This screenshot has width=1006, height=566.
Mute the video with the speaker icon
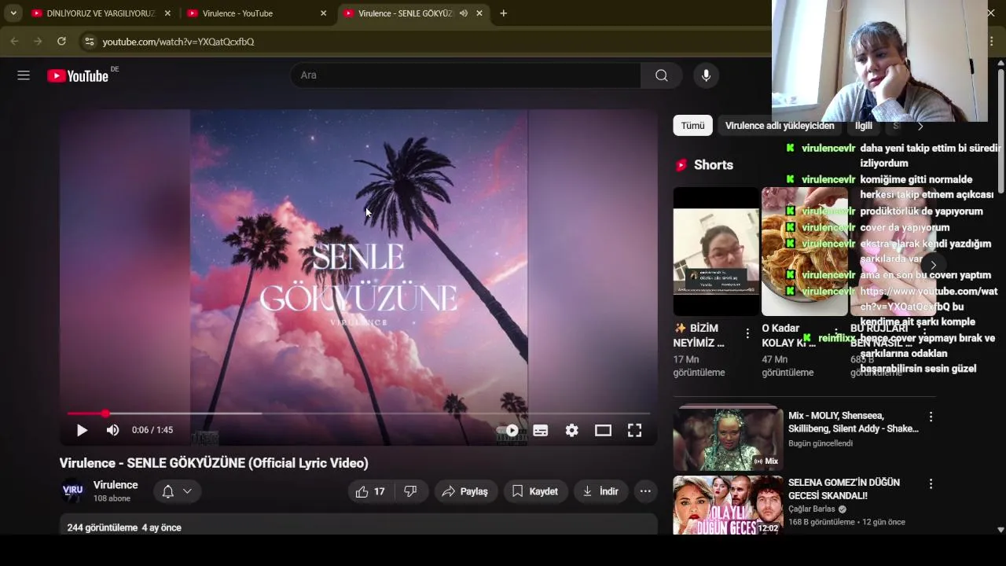(112, 430)
